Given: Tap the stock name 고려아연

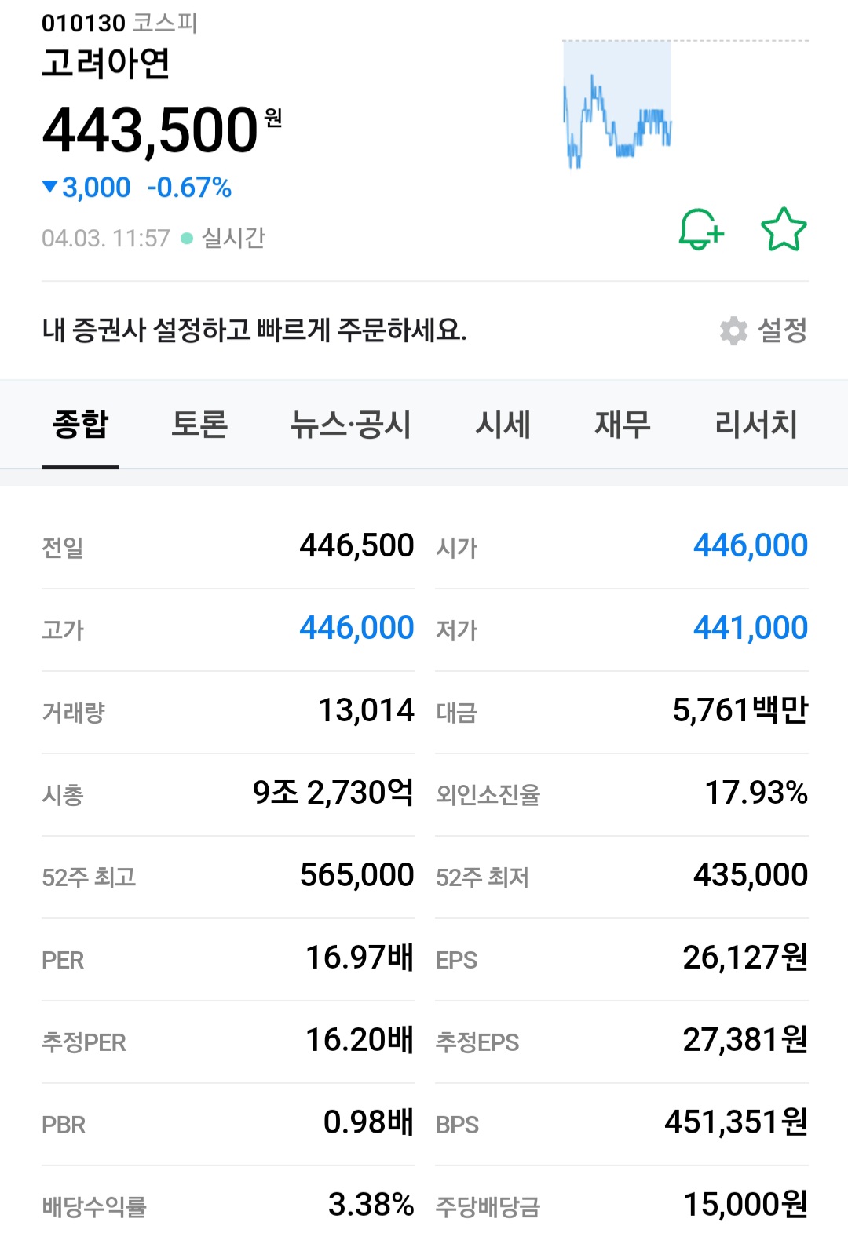Looking at the screenshot, I should 106,64.
